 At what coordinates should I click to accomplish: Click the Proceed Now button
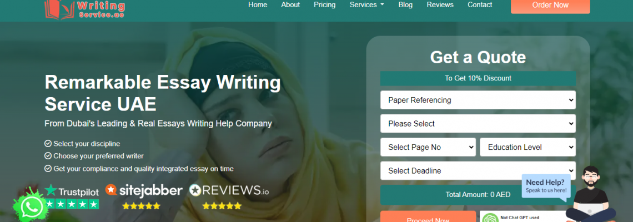(428, 217)
